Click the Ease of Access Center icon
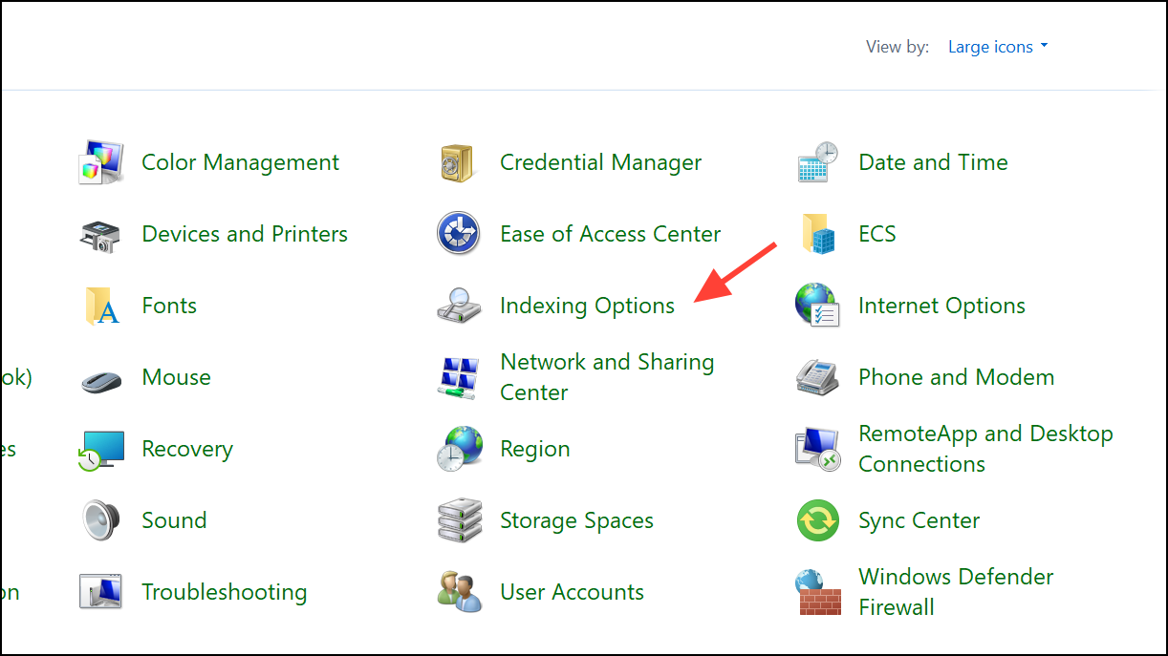The image size is (1168, 656). (458, 233)
